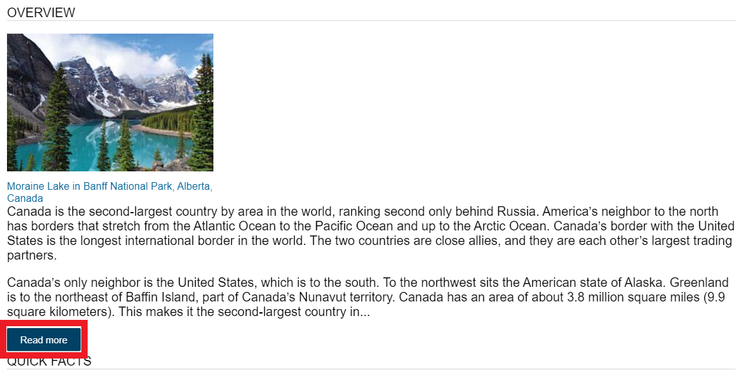Click the word "partners." ending the first paragraph
The width and height of the screenshot is (752, 370).
click(32, 256)
